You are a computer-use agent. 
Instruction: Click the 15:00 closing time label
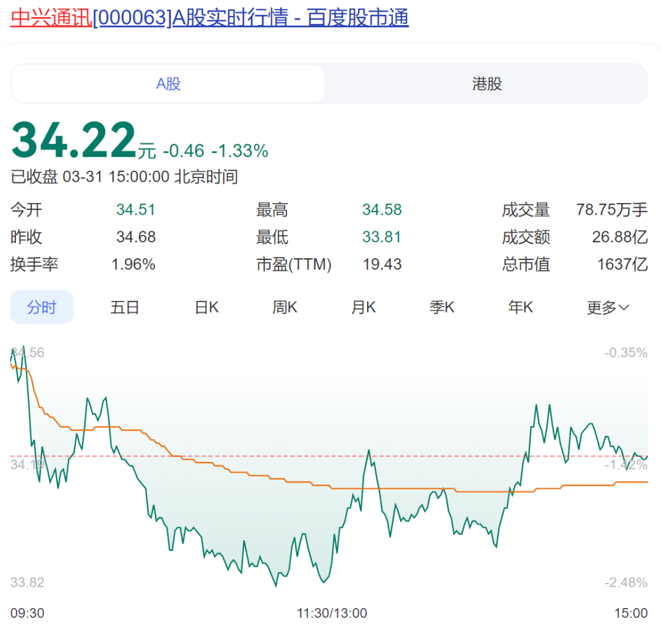click(x=630, y=613)
